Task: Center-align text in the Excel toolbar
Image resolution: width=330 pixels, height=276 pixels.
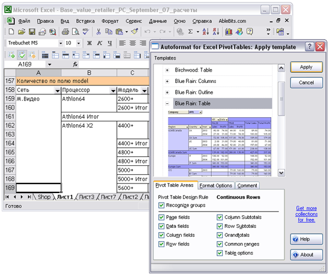Action: (x=133, y=43)
